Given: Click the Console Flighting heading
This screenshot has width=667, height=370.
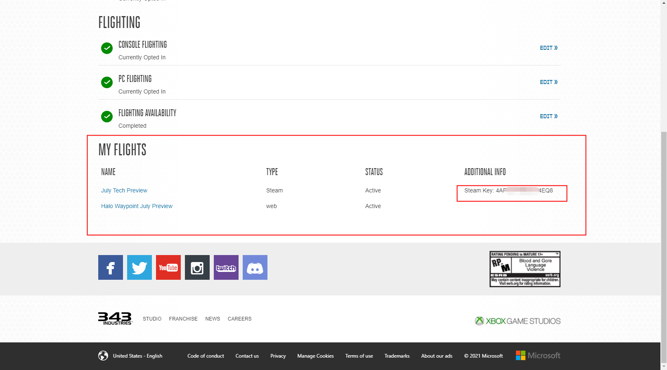Looking at the screenshot, I should tap(143, 44).
